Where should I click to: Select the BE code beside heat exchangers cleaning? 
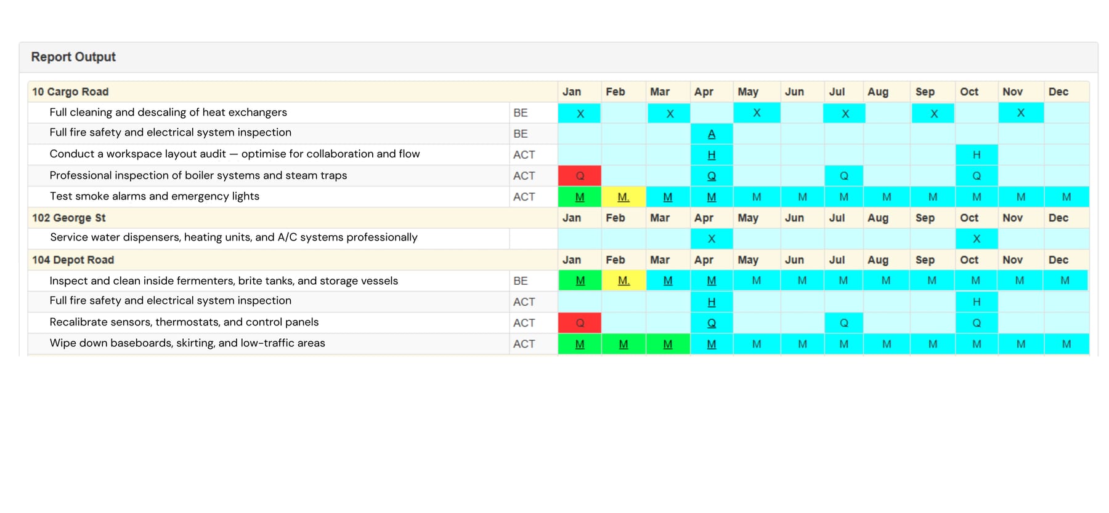tap(521, 113)
